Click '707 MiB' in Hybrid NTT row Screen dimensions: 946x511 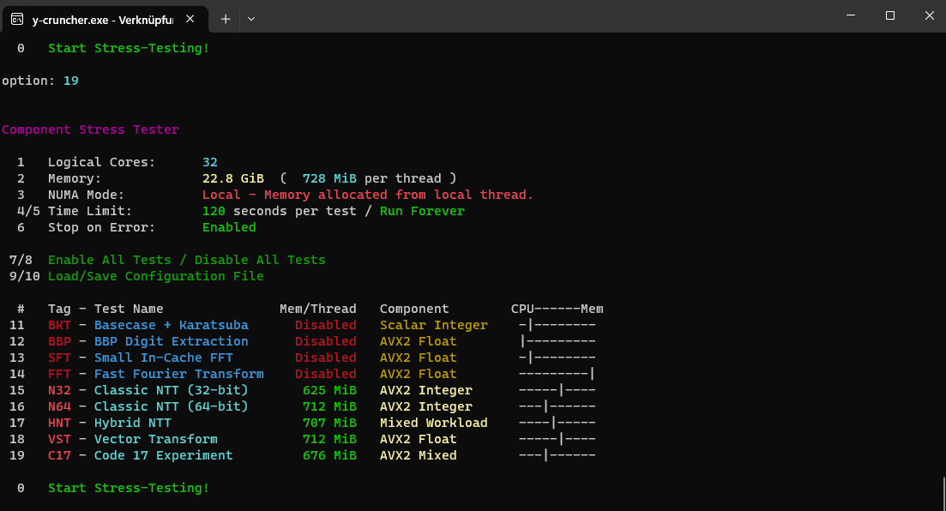pyautogui.click(x=329, y=423)
